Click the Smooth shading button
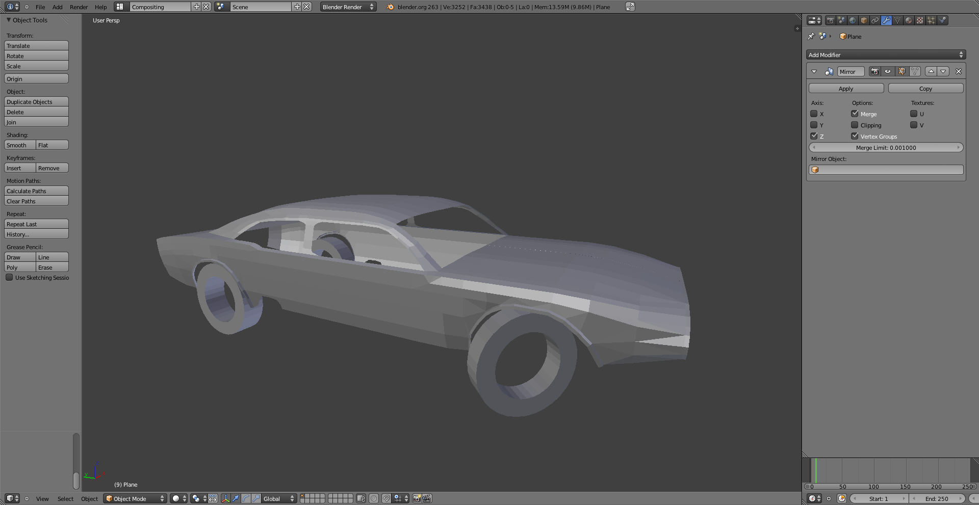Screen dimensions: 979x505 pyautogui.click(x=20, y=145)
